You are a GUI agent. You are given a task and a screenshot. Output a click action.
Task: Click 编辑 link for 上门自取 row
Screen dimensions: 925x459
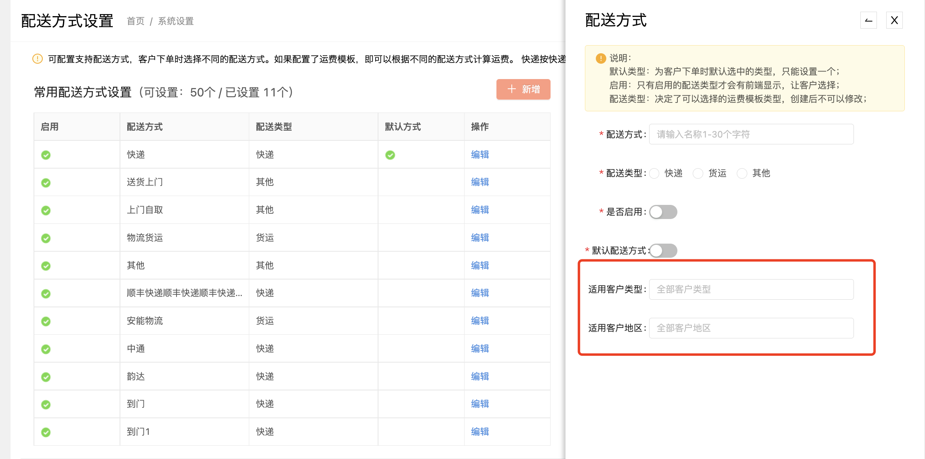tap(480, 210)
